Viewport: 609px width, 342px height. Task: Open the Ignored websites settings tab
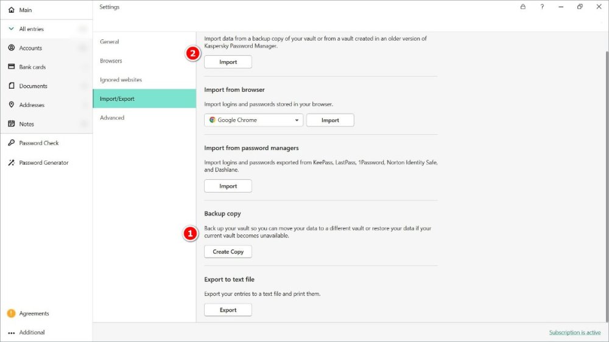click(121, 80)
